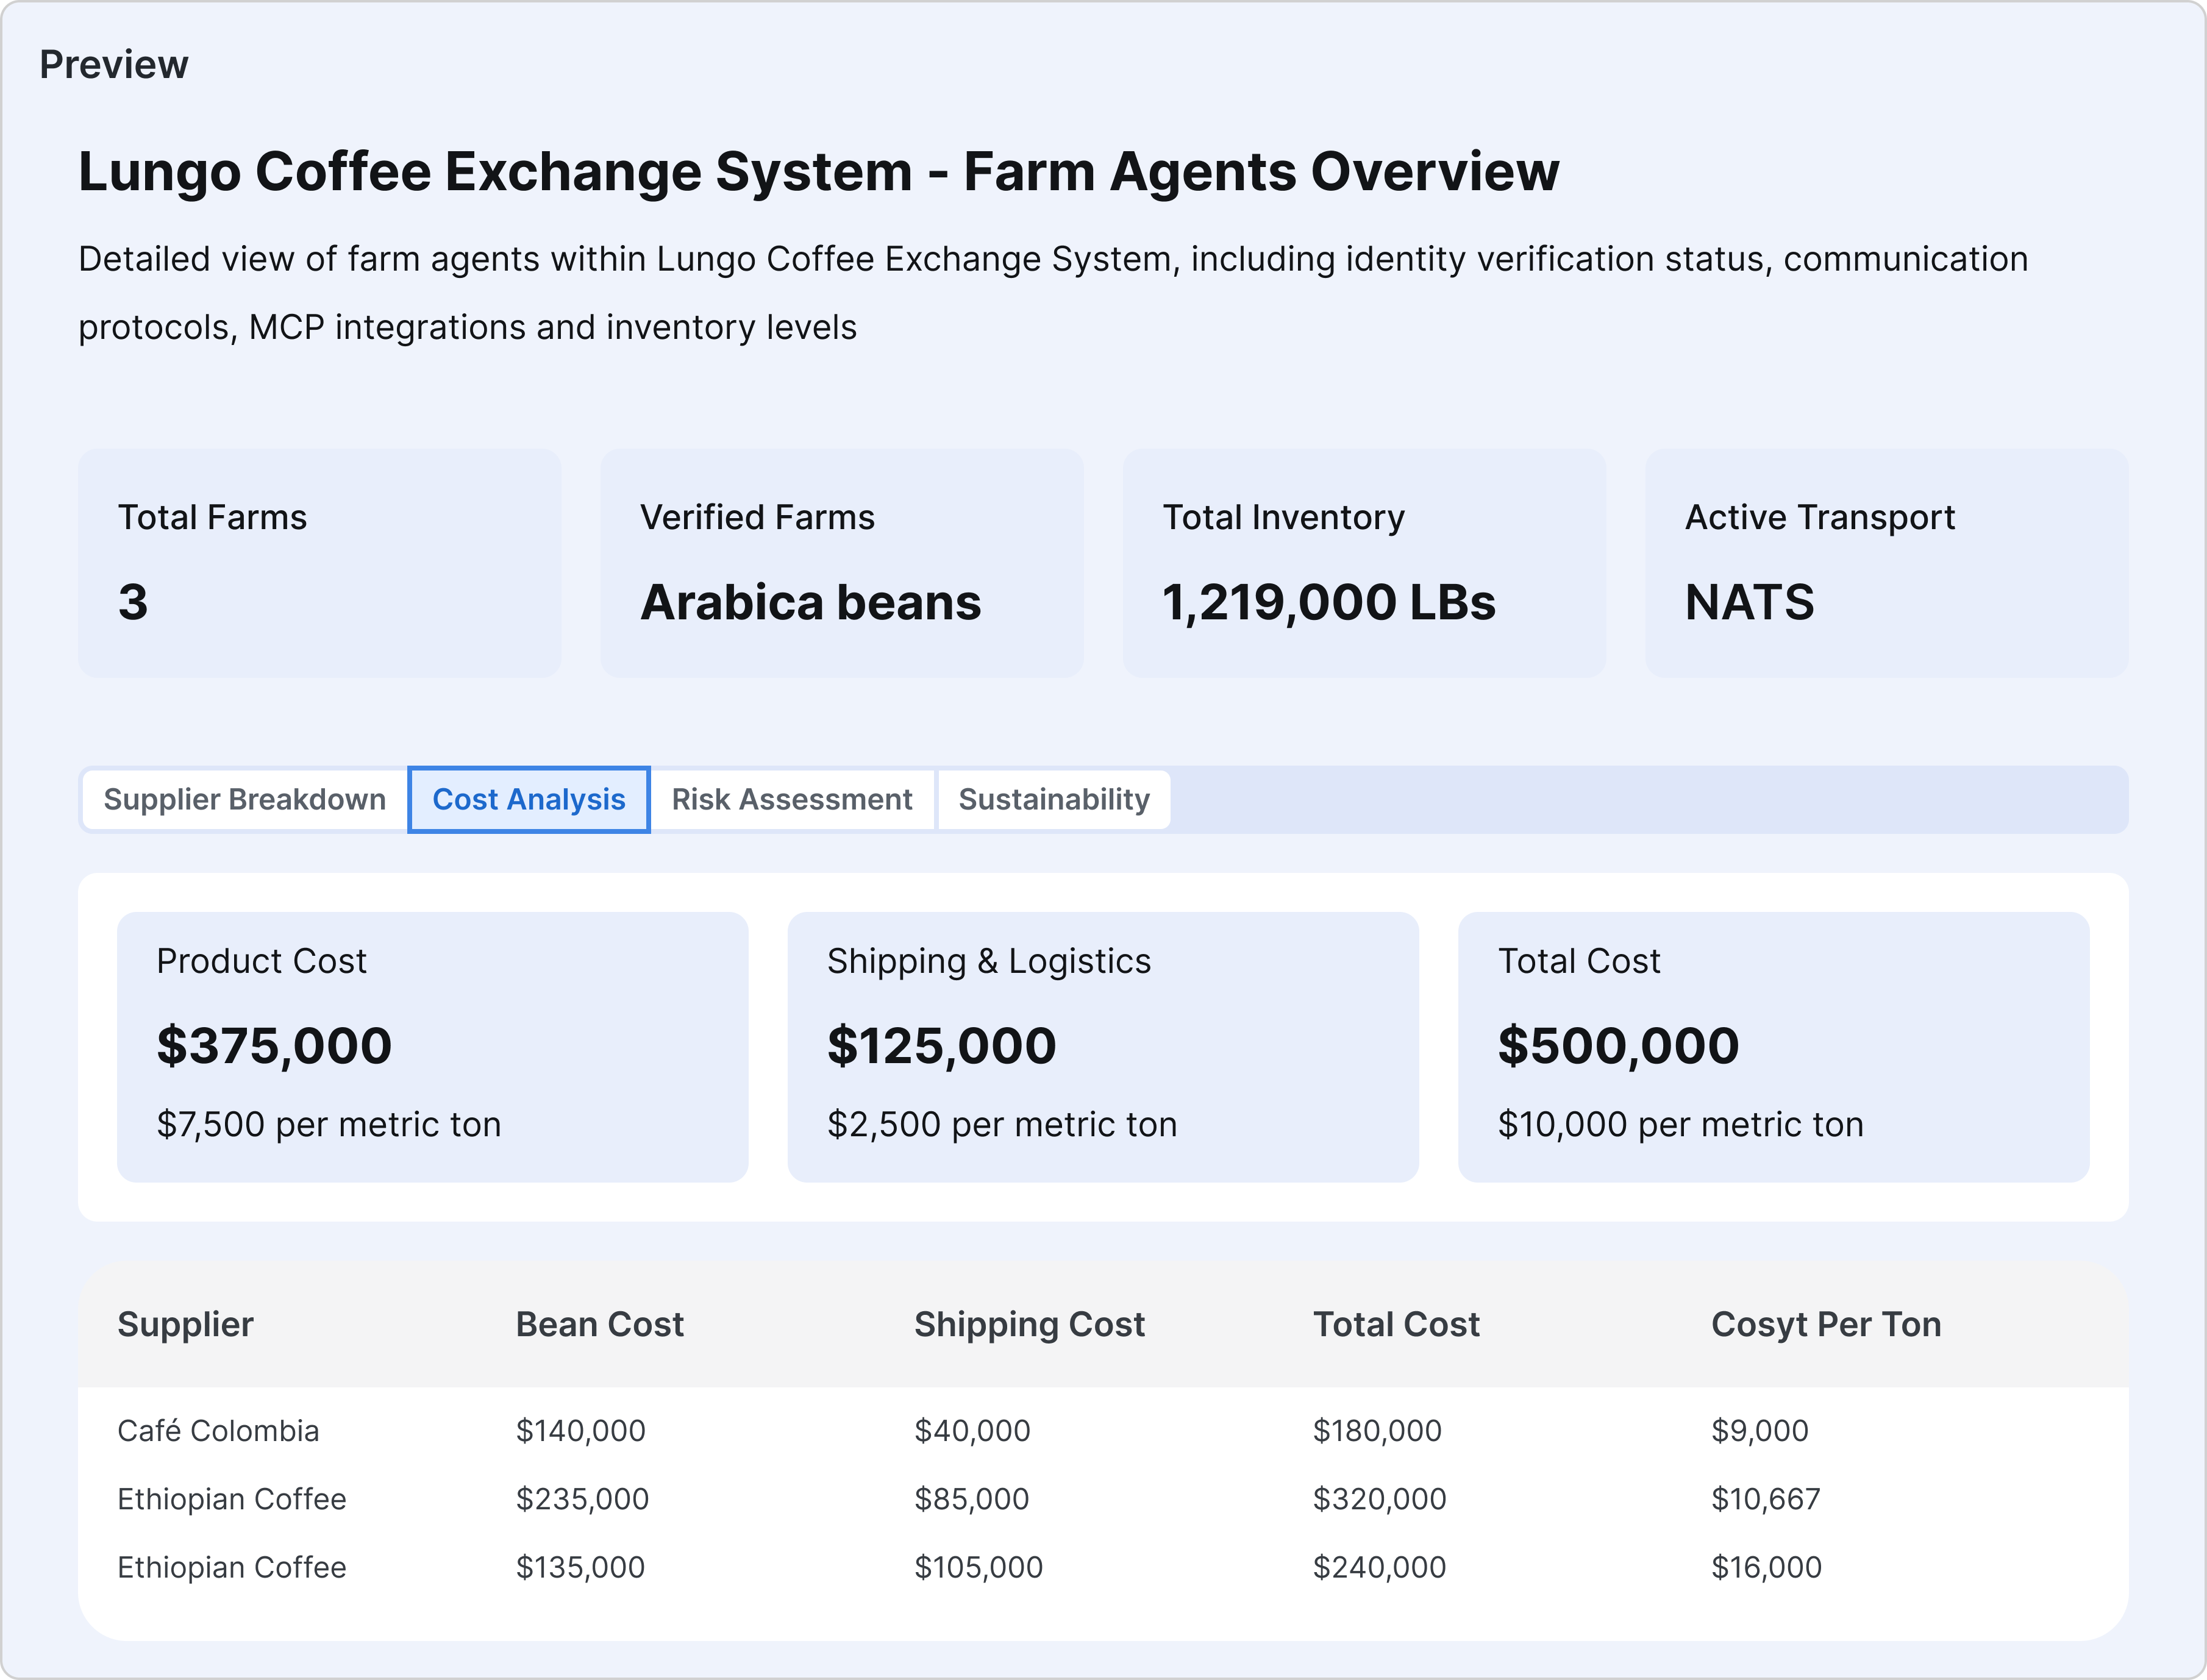Click the Supplier column header
This screenshot has width=2207, height=1680.
click(185, 1324)
